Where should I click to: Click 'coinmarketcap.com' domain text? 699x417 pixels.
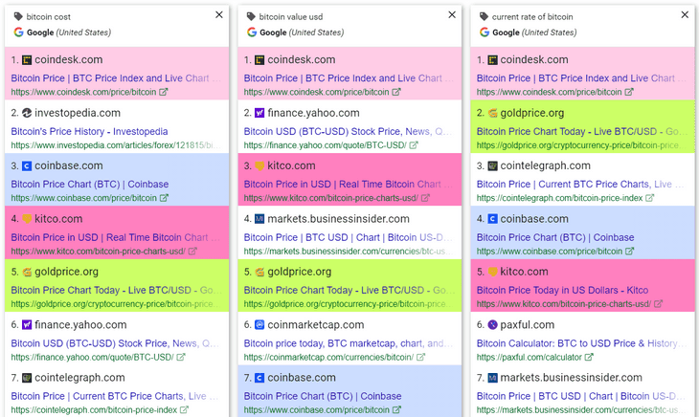pos(316,325)
